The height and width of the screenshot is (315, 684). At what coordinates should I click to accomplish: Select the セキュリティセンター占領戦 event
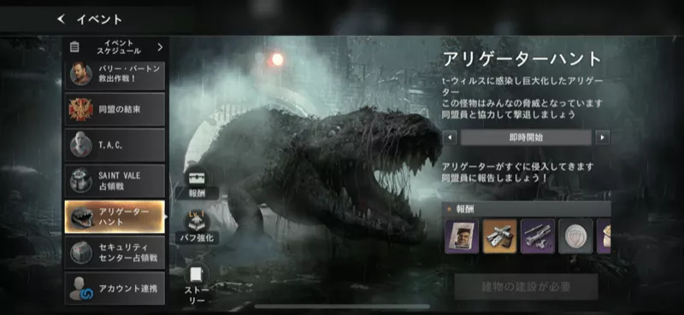tap(115, 253)
